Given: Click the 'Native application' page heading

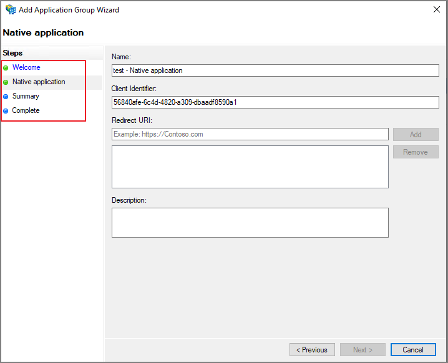Looking at the screenshot, I should (x=43, y=32).
